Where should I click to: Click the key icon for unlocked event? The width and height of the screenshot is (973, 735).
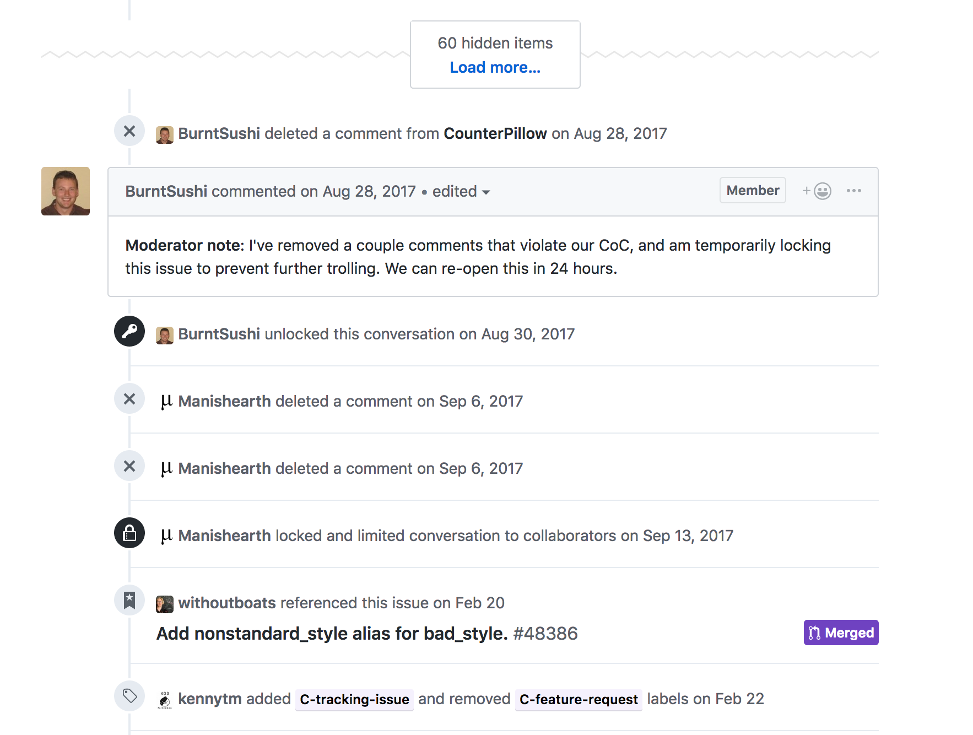(x=129, y=331)
